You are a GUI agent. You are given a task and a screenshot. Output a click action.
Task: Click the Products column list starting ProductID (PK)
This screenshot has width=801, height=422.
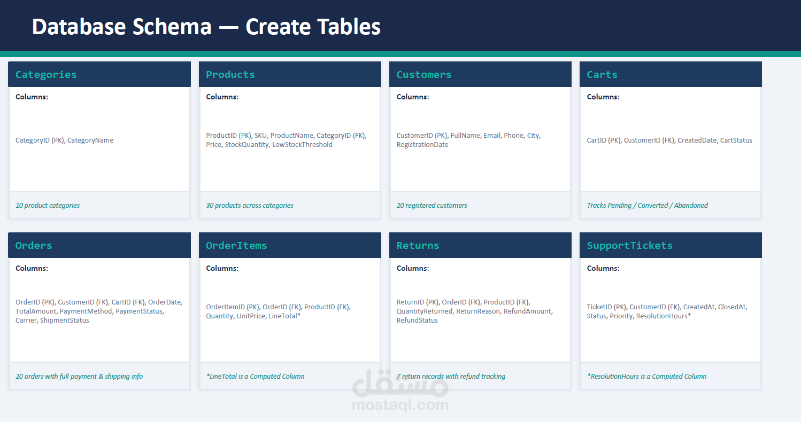(286, 140)
